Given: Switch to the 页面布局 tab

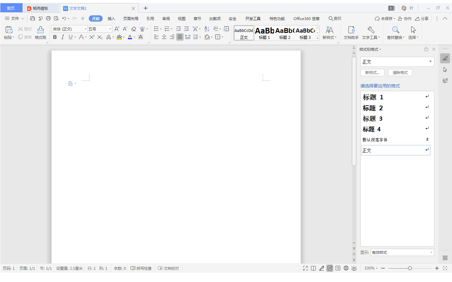Looking at the screenshot, I should (x=131, y=18).
